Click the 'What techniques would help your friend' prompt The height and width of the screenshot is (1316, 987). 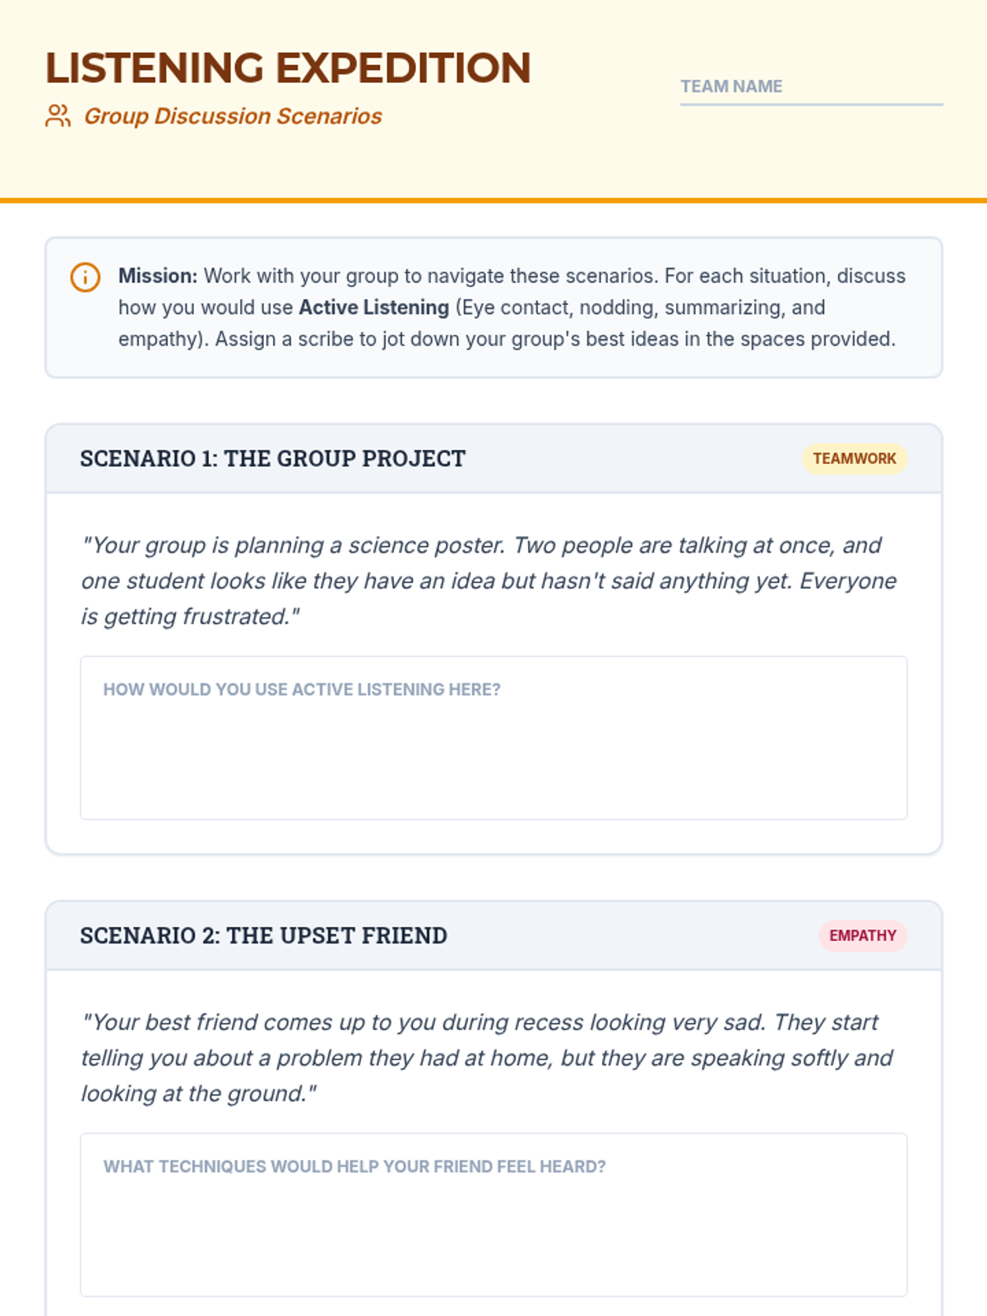(x=354, y=1166)
